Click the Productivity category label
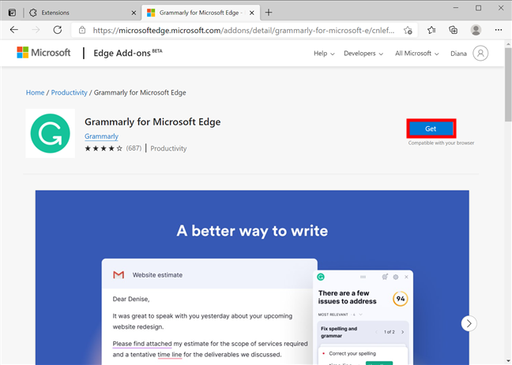The height and width of the screenshot is (365, 512). tap(168, 149)
